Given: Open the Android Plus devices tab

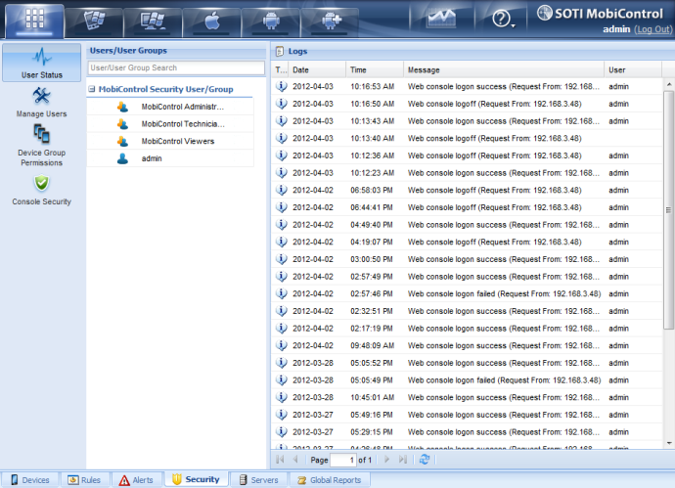Looking at the screenshot, I should click(x=331, y=21).
